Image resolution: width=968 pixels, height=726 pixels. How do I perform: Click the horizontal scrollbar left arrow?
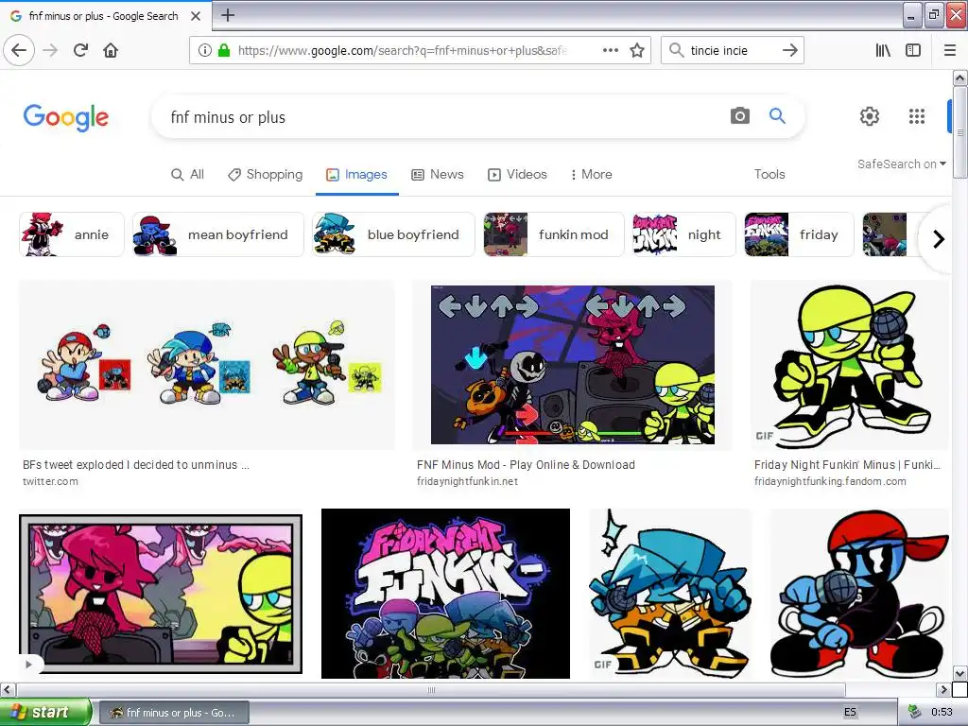[8, 689]
